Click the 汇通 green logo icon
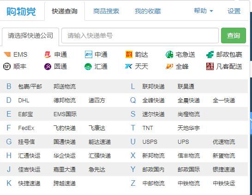 pyautogui.click(x=88, y=66)
